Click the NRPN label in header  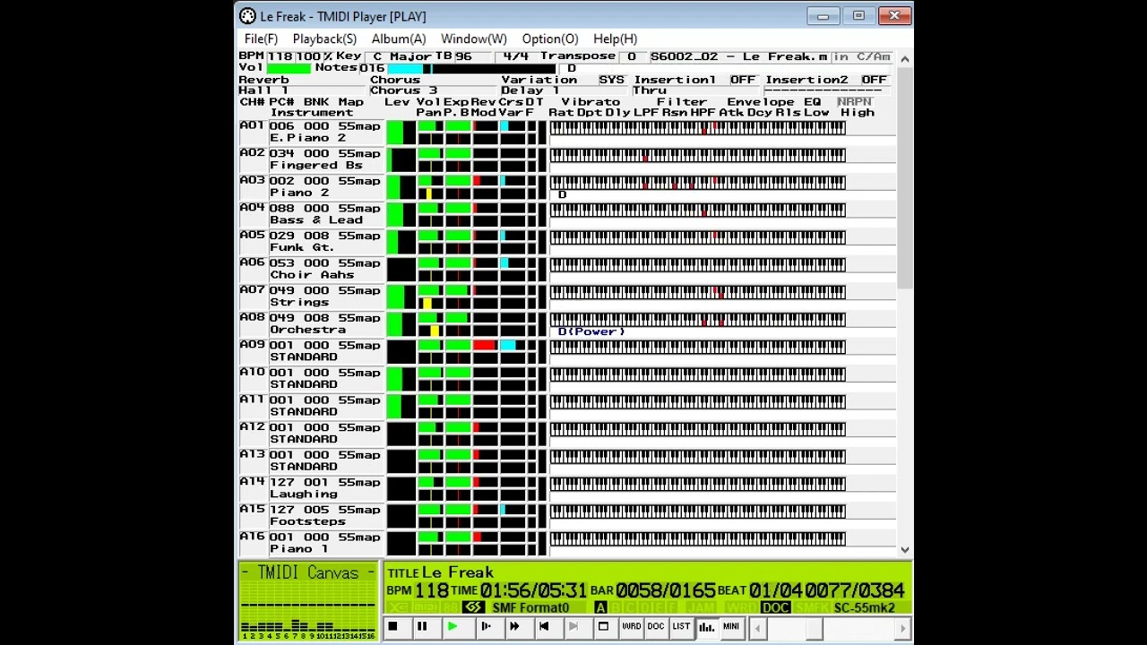tap(854, 101)
